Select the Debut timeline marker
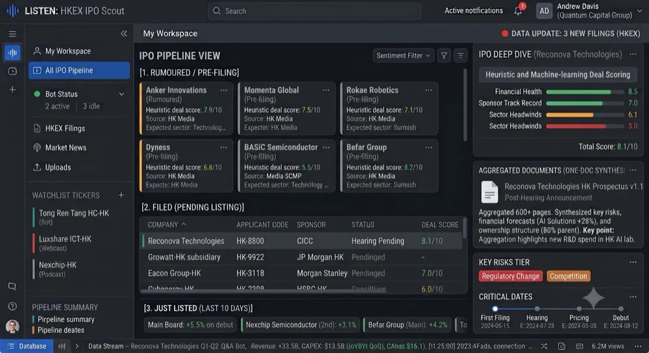649x353 pixels. tap(620, 308)
